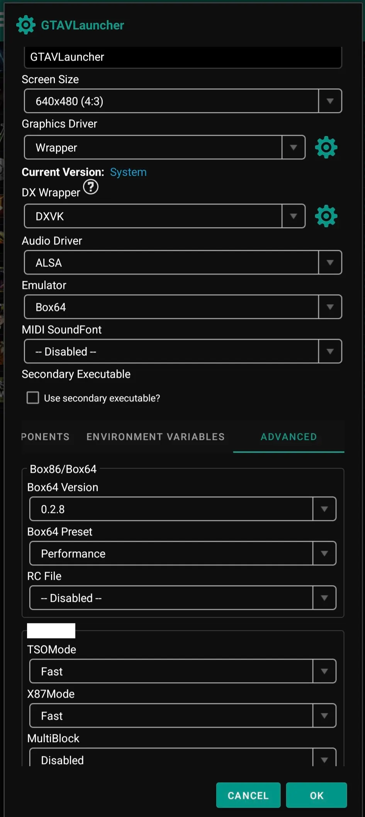Image resolution: width=365 pixels, height=817 pixels.
Task: Open the X87Mode dropdown
Action: point(183,716)
